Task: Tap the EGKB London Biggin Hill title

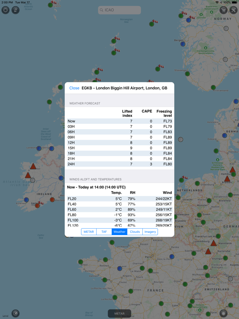Action: pyautogui.click(x=124, y=88)
